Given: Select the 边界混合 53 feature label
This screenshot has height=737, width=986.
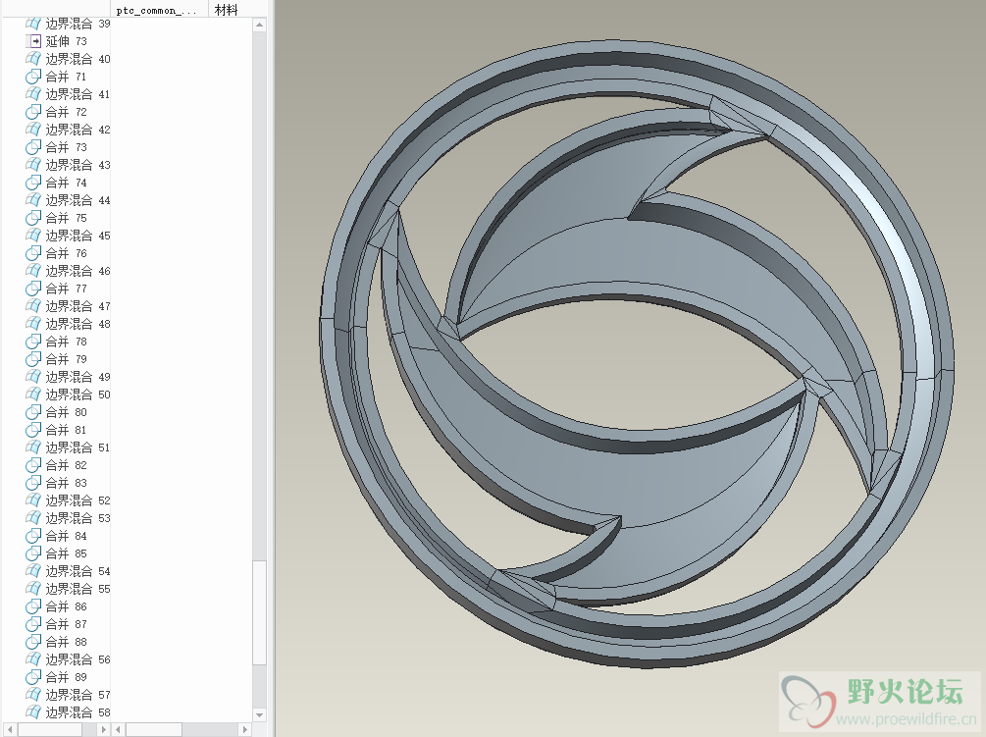Looking at the screenshot, I should [x=78, y=518].
